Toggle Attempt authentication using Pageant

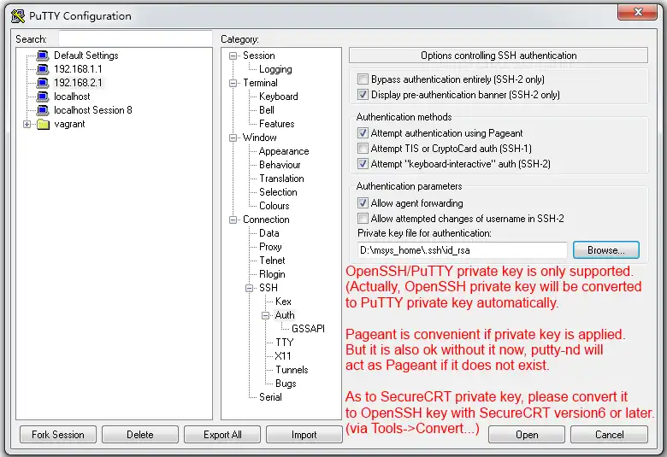tap(363, 133)
